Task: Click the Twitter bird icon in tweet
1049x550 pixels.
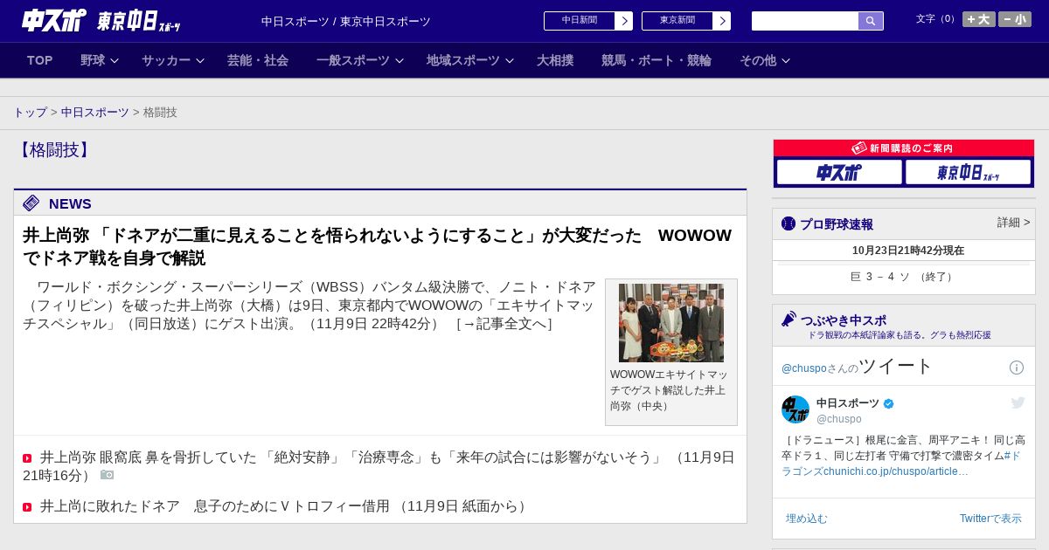Action: [x=1018, y=402]
